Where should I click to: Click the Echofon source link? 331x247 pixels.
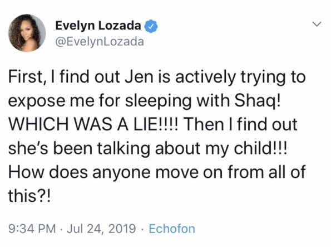[172, 229]
